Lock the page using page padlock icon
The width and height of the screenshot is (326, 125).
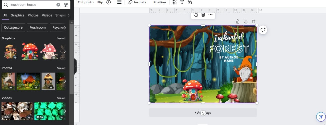click(237, 21)
